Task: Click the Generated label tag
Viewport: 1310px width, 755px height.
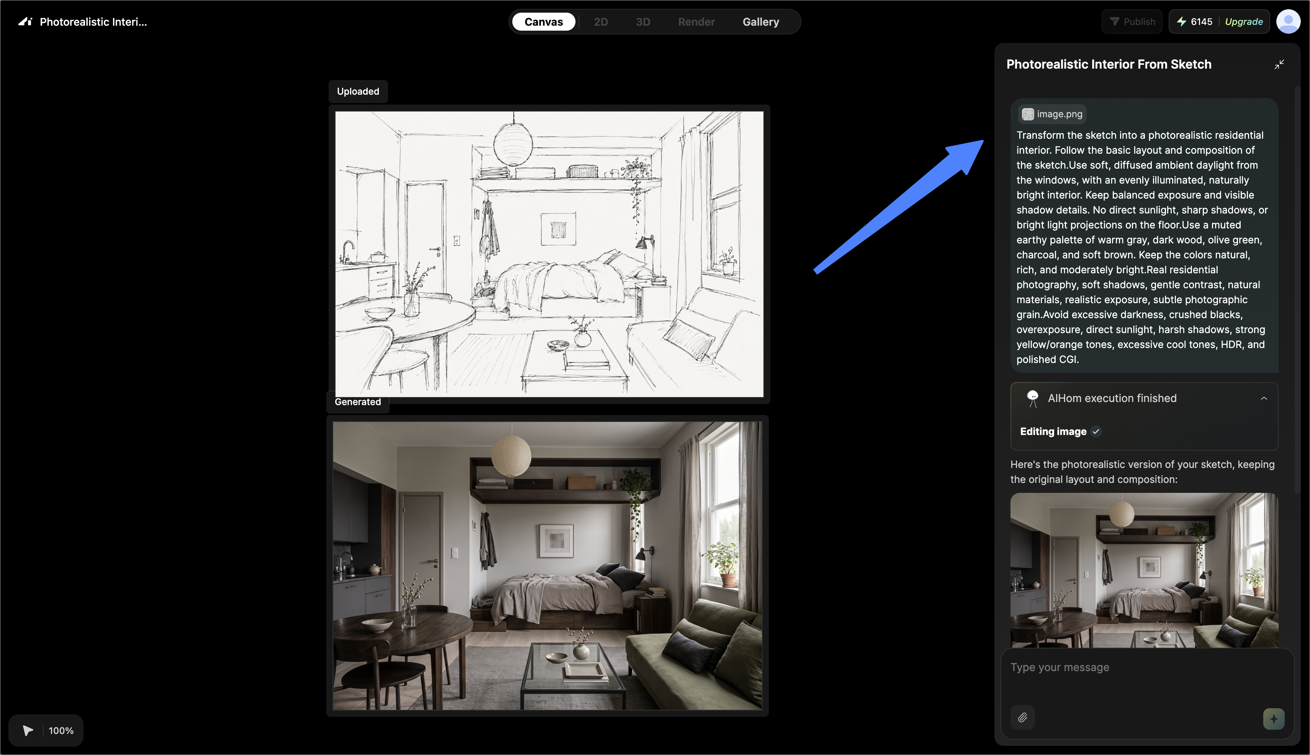Action: pyautogui.click(x=357, y=402)
